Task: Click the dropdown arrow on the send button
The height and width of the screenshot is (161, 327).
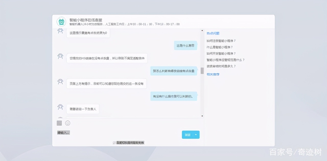Action: pyautogui.click(x=196, y=135)
